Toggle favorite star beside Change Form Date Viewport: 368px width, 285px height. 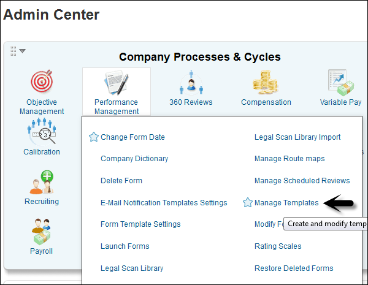[x=94, y=137]
